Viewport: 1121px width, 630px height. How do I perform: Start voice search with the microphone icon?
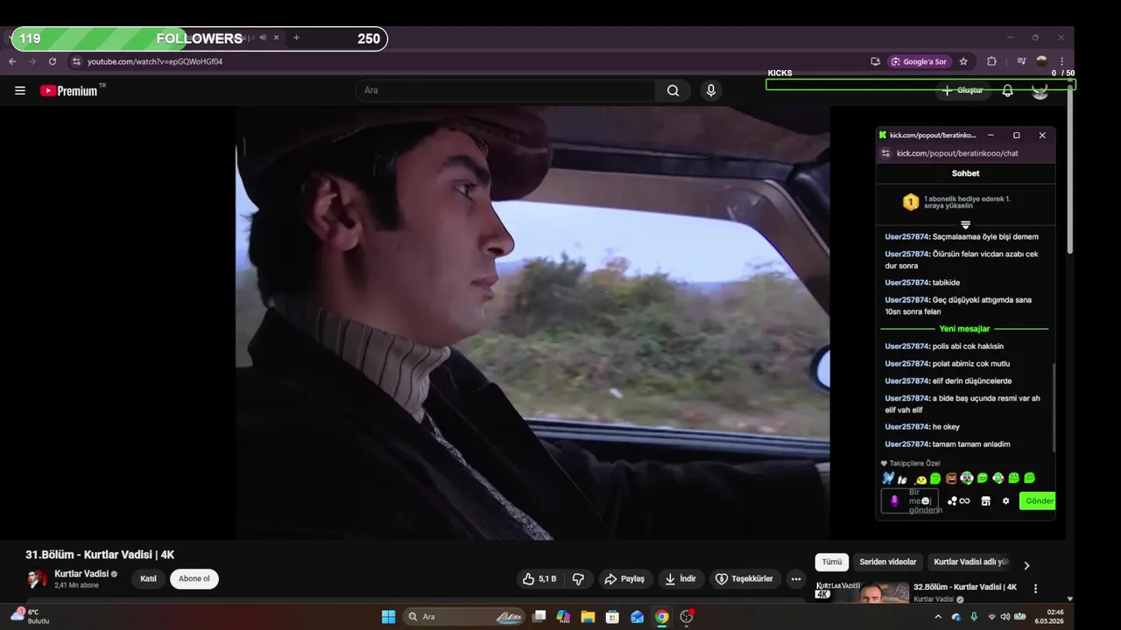(x=711, y=90)
